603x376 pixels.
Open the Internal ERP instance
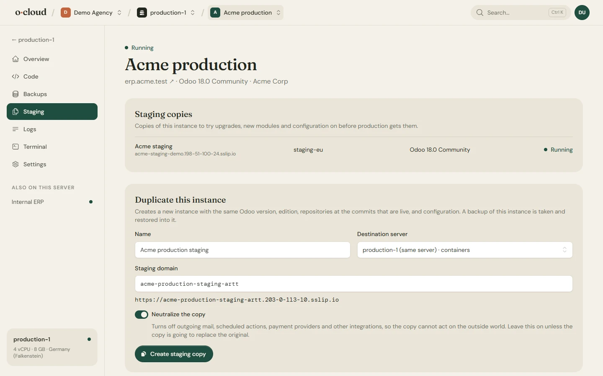pyautogui.click(x=52, y=202)
